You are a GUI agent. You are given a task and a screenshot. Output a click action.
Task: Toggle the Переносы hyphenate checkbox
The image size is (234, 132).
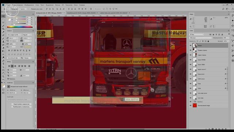(8, 79)
